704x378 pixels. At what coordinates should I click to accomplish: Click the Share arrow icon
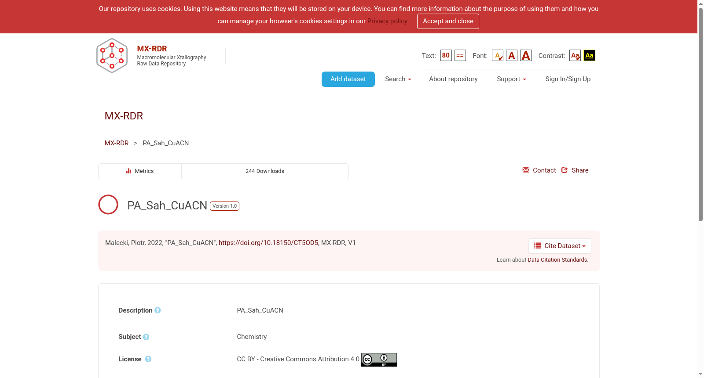(565, 170)
